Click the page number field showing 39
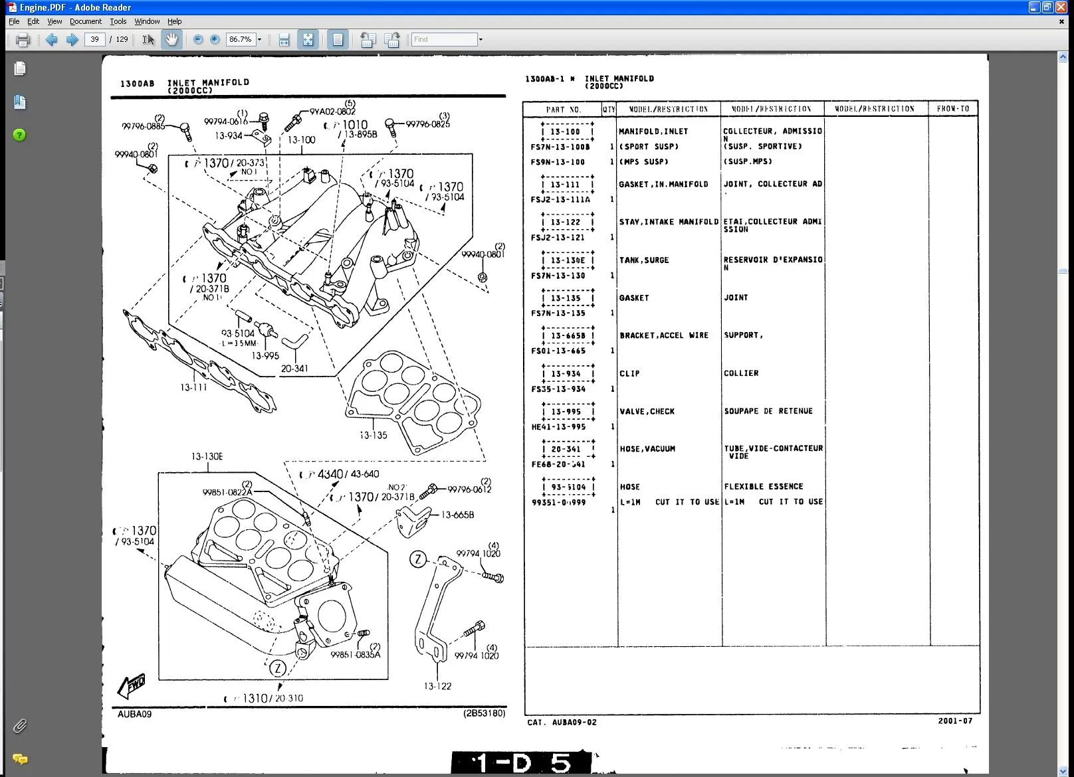 coord(94,40)
